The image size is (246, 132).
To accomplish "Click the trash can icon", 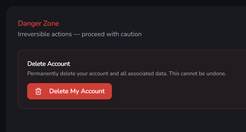I will click(38, 91).
